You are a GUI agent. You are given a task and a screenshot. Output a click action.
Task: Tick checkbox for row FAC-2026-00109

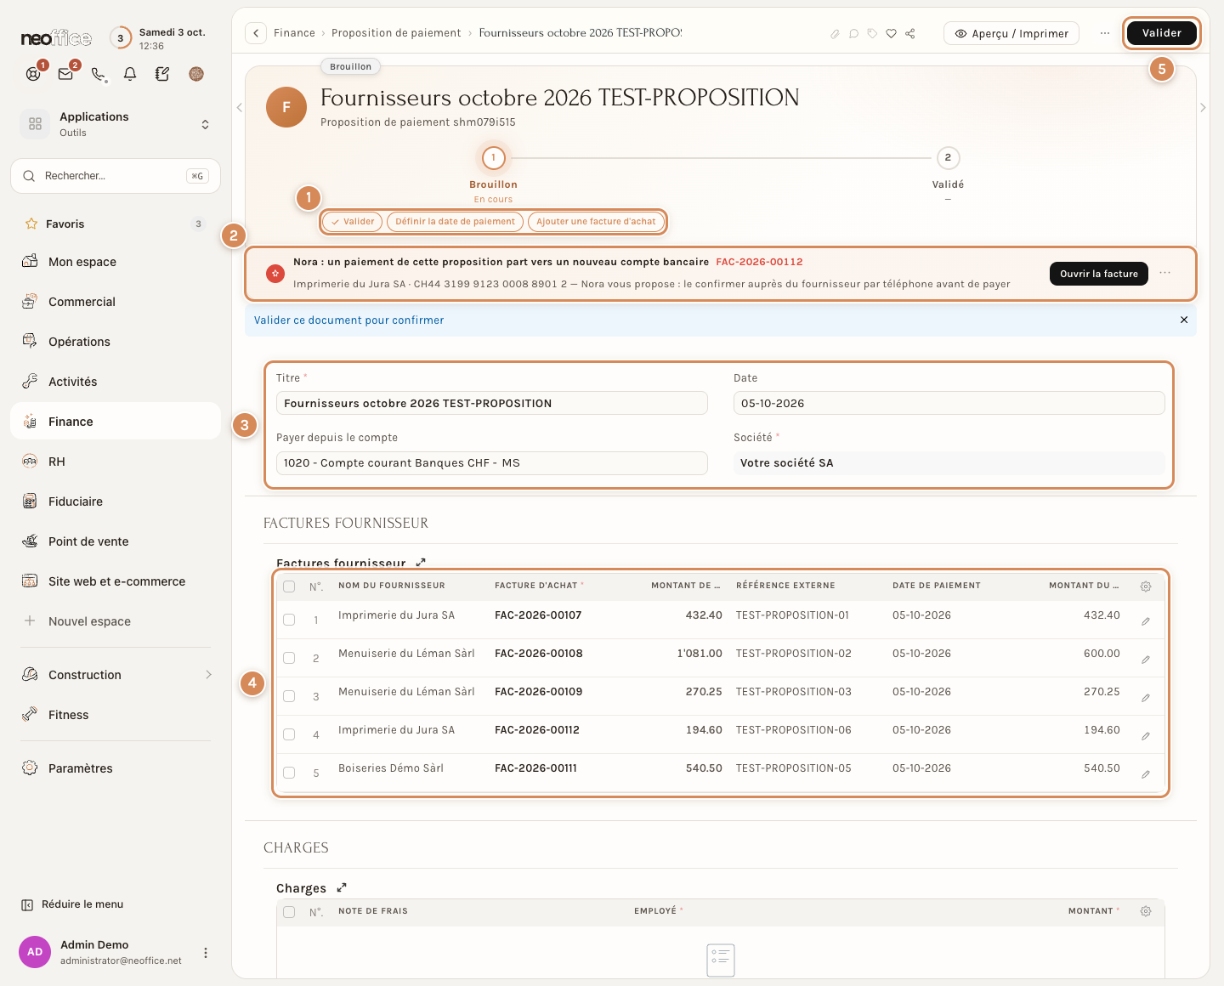(289, 696)
